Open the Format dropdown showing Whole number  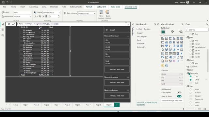click(x=51, y=13)
